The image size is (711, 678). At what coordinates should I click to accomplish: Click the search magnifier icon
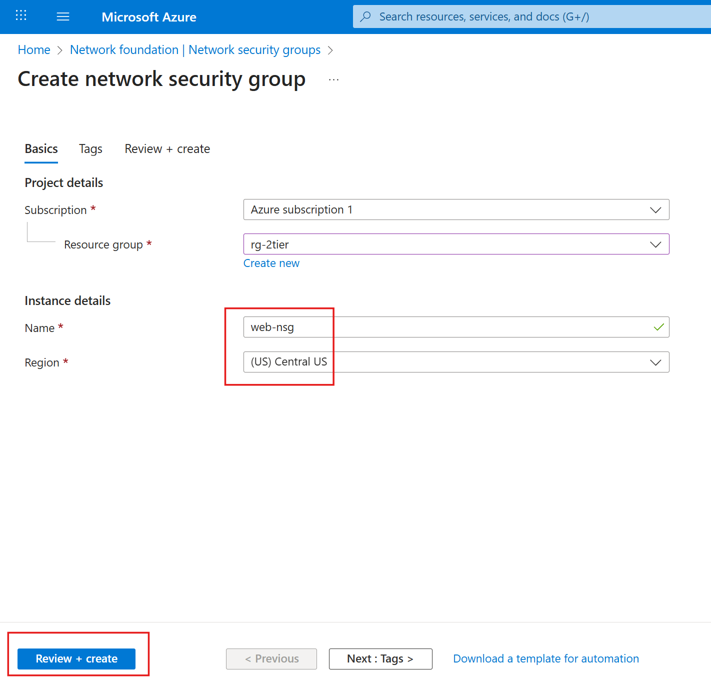365,16
